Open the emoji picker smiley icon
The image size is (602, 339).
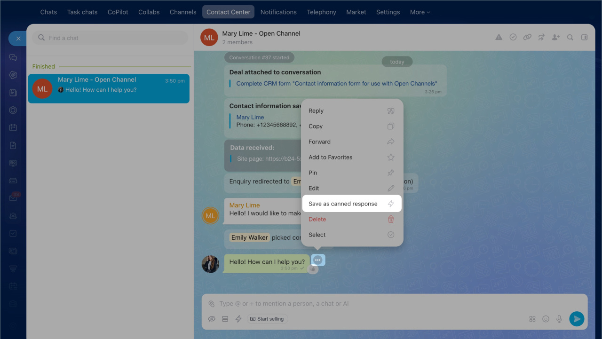pyautogui.click(x=546, y=319)
